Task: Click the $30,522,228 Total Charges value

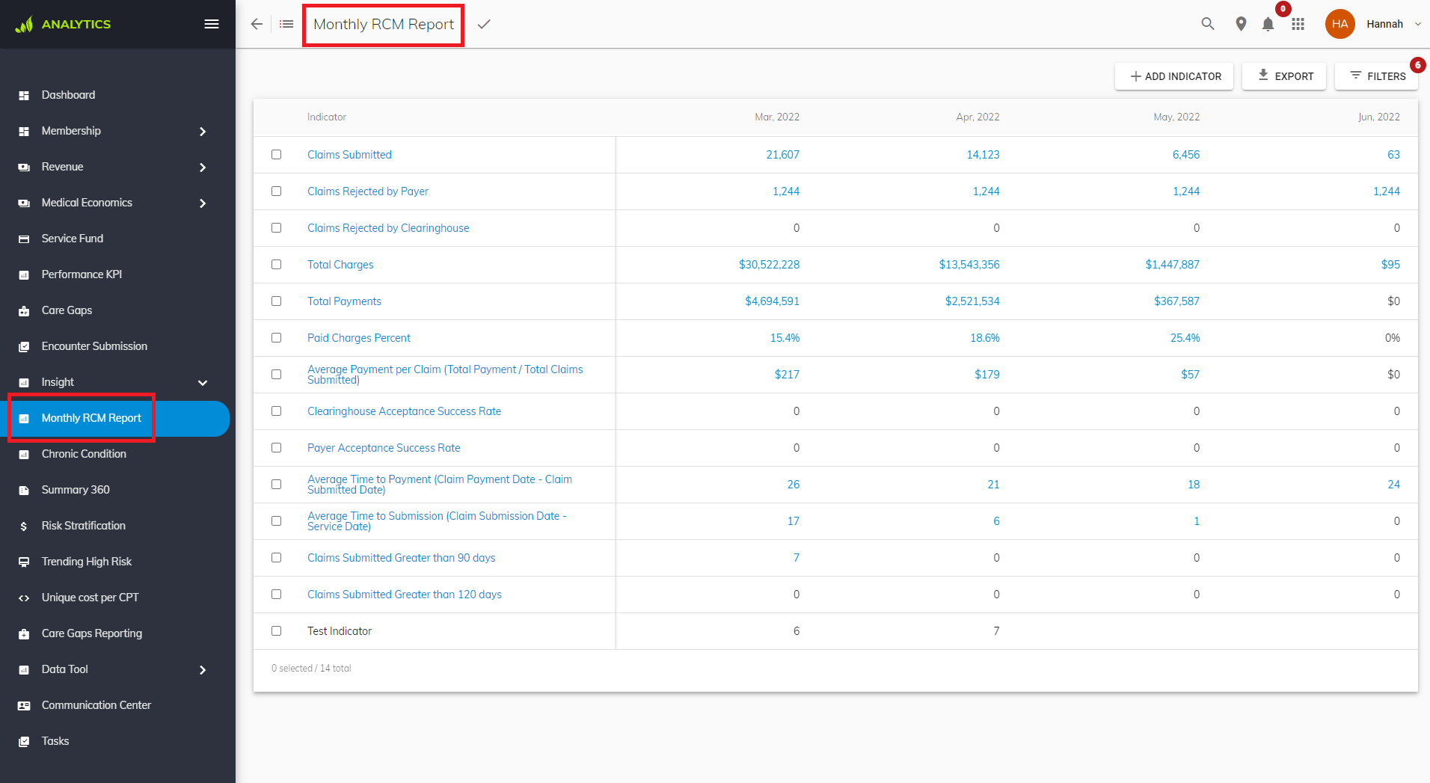Action: click(x=770, y=265)
